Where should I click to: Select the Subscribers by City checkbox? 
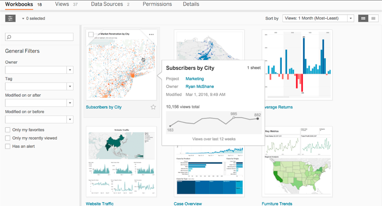coord(91,34)
